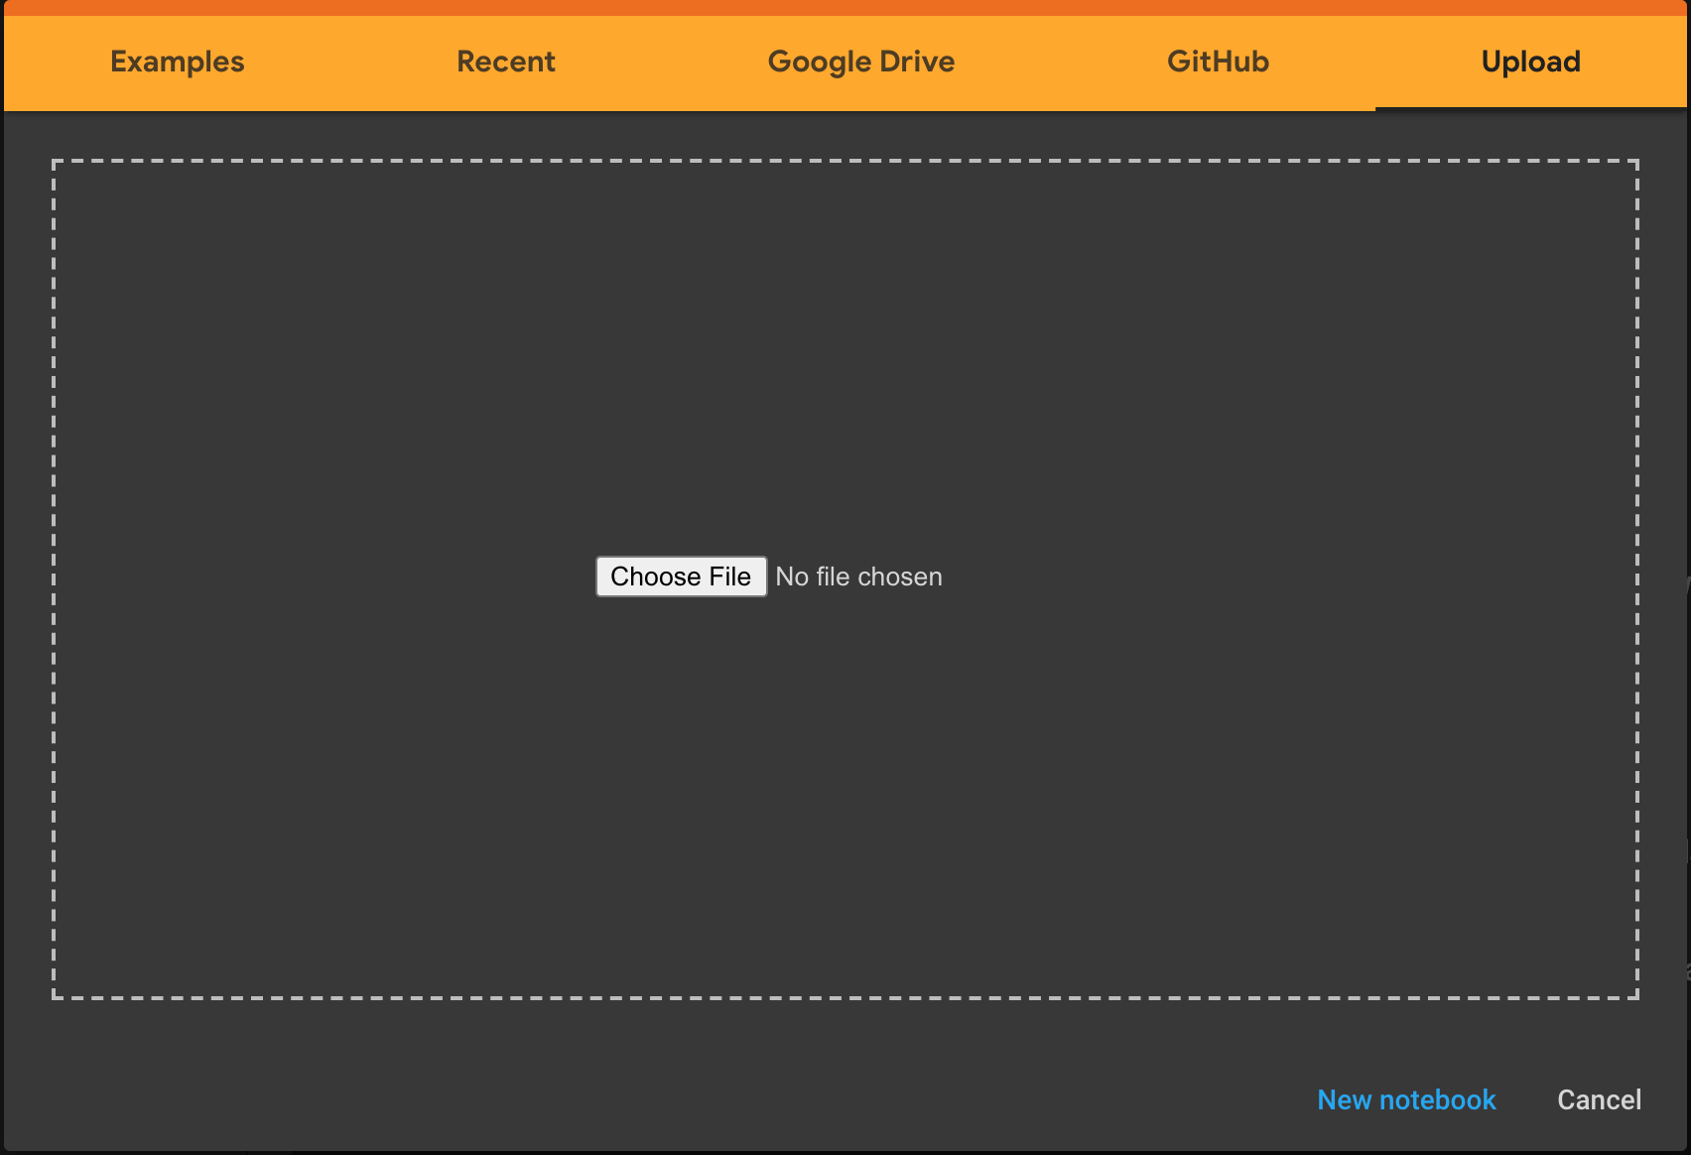Go to the GitHub tab
The image size is (1691, 1155).
pyautogui.click(x=1218, y=62)
